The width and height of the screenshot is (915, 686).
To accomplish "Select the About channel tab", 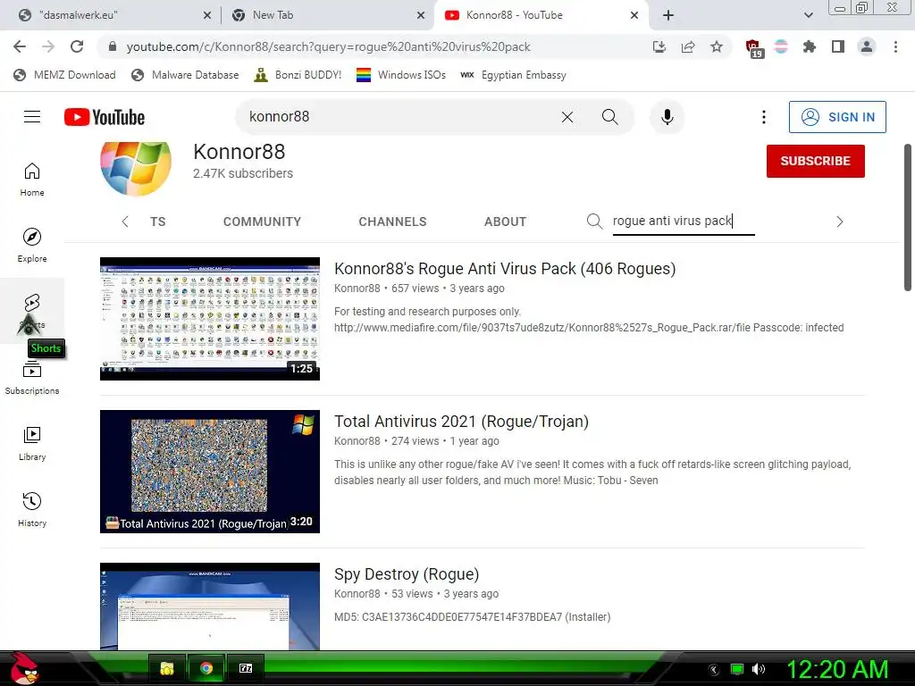I will click(506, 222).
